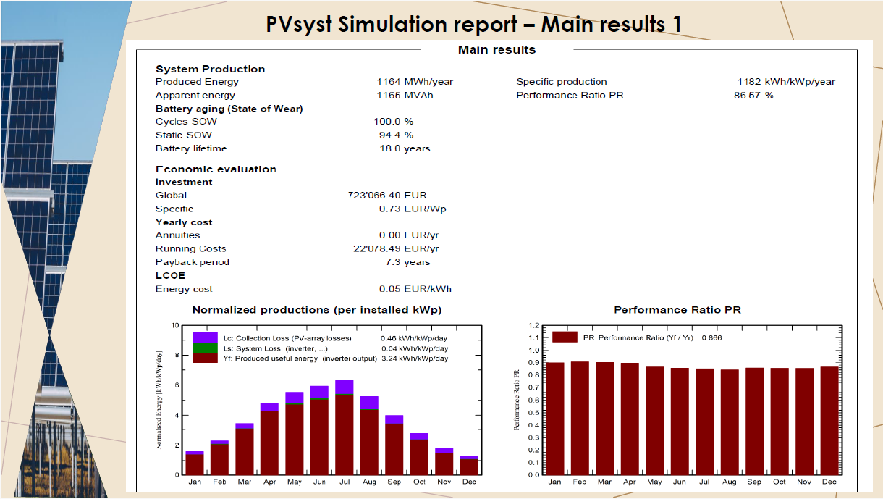Image resolution: width=883 pixels, height=499 pixels.
Task: Select the value "94.4 %"
Action: click(397, 135)
